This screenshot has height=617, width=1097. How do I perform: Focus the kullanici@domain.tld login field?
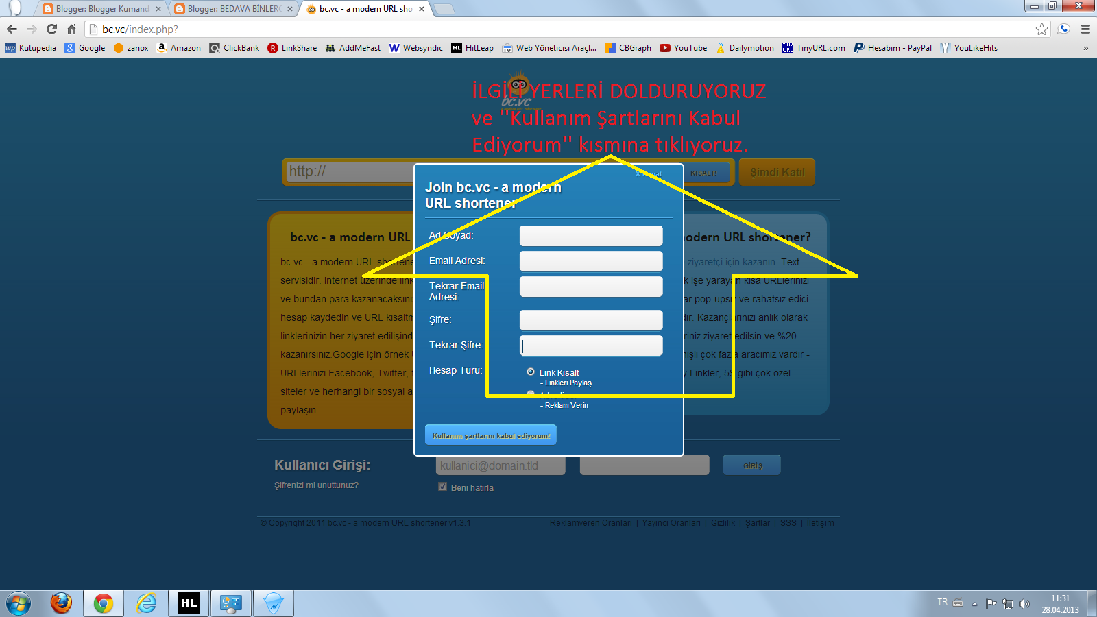[x=501, y=465]
